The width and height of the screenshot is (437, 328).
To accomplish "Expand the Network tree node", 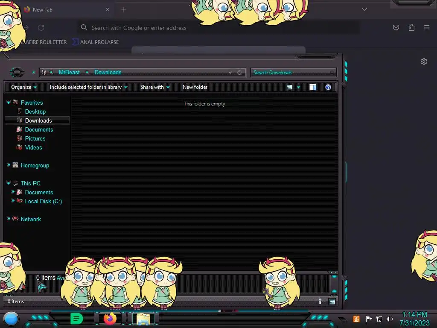I will pos(9,219).
